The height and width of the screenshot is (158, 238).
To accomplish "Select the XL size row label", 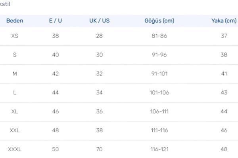I will pos(15,111).
